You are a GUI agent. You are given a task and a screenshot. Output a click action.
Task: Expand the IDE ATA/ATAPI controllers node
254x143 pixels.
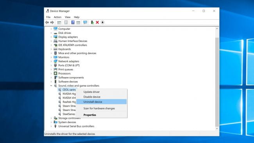click(x=51, y=45)
